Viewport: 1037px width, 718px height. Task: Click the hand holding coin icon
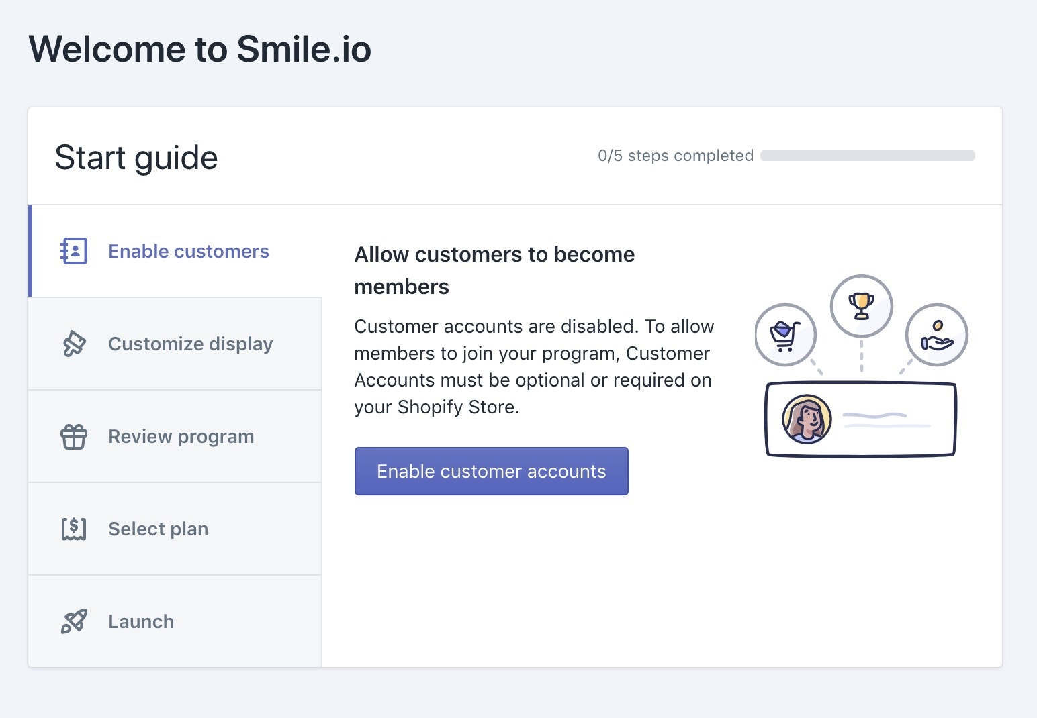937,334
